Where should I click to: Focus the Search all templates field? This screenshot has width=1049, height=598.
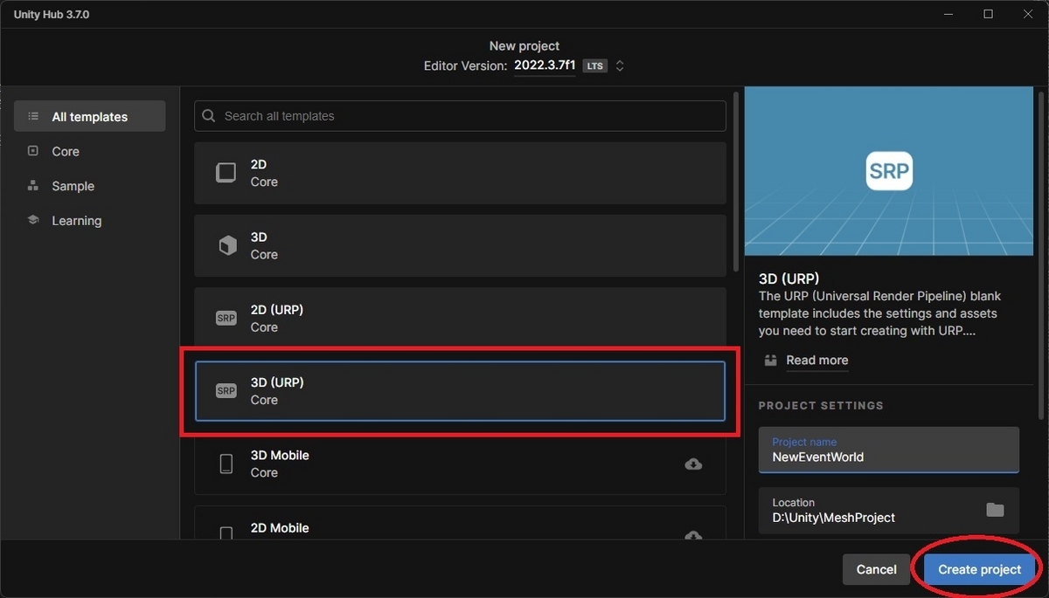point(460,116)
